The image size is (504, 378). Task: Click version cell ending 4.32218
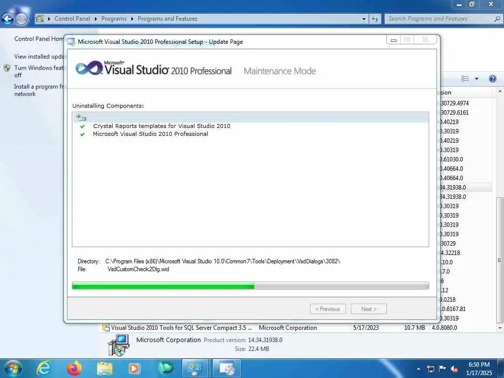(x=450, y=252)
